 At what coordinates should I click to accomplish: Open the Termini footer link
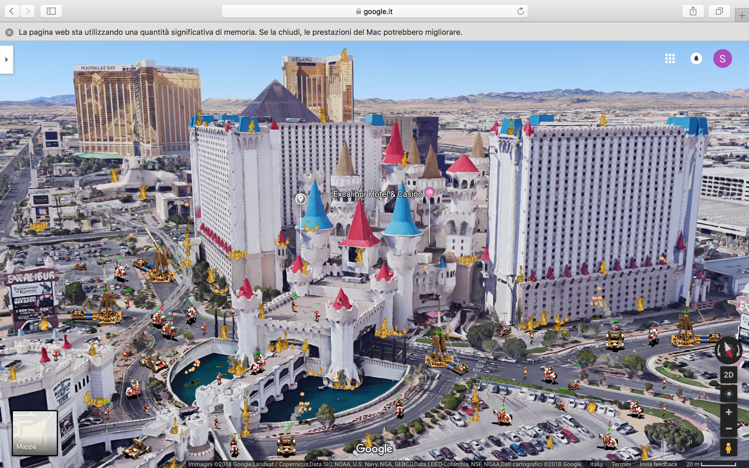[x=621, y=464]
